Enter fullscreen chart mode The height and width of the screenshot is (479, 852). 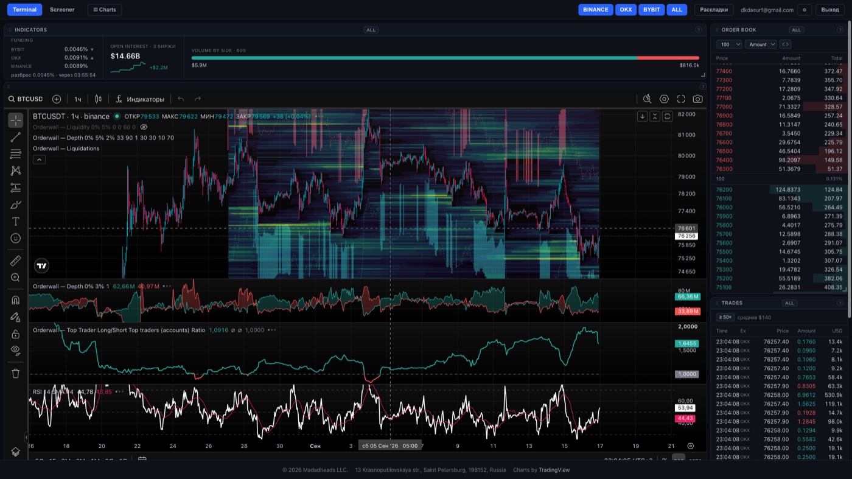pos(681,99)
